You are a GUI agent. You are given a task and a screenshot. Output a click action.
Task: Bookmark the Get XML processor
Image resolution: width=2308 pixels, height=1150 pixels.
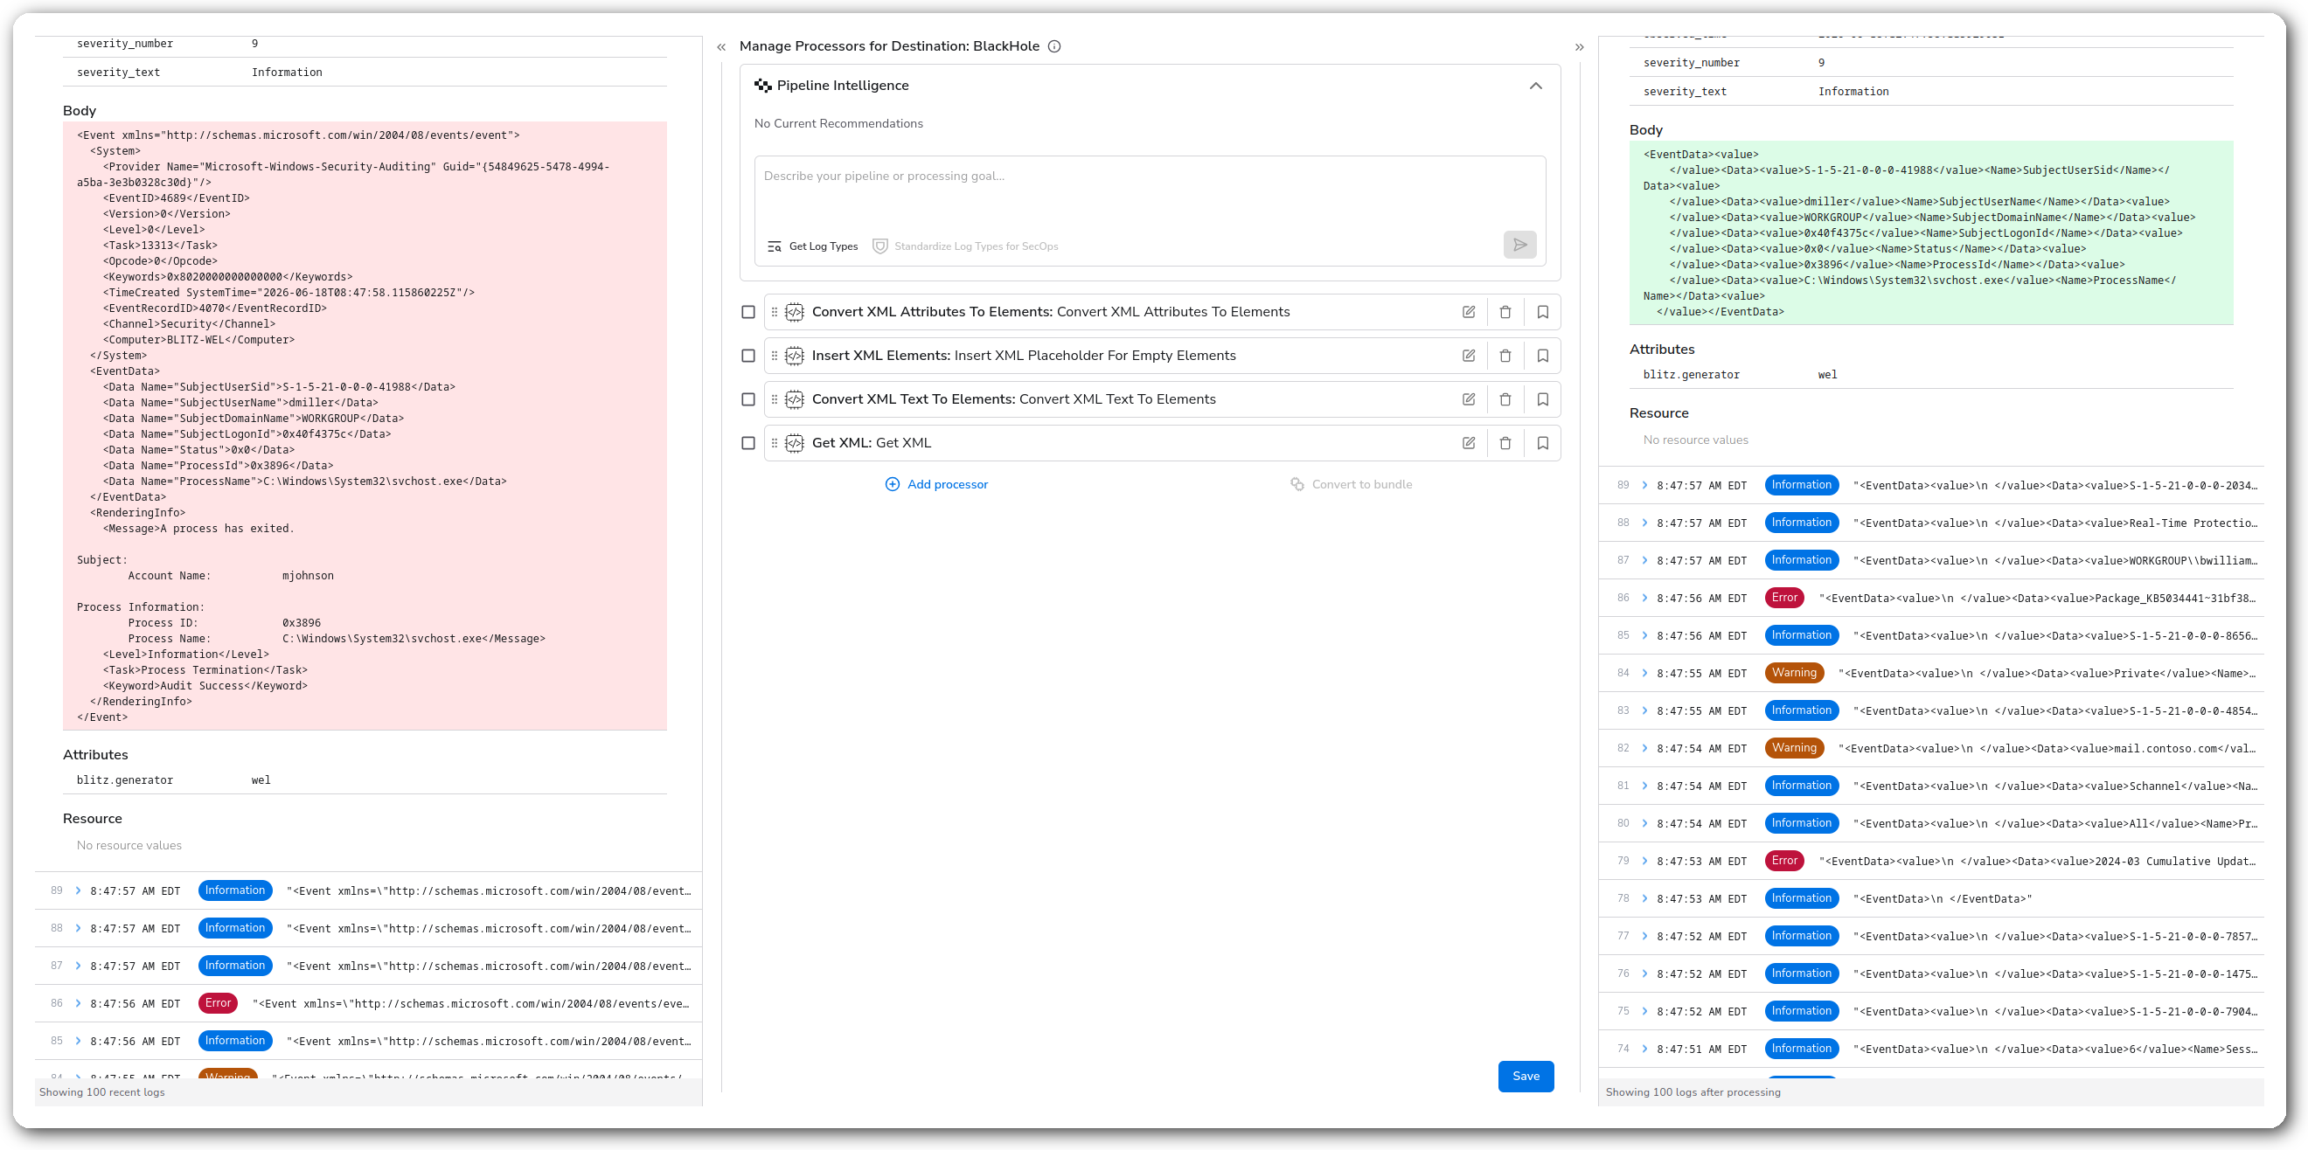pyautogui.click(x=1542, y=442)
